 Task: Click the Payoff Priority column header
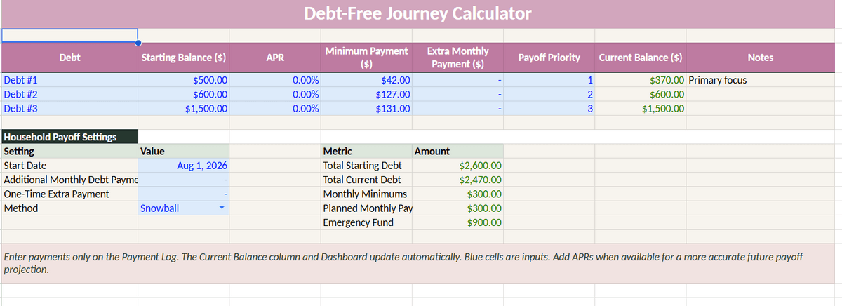coord(549,58)
